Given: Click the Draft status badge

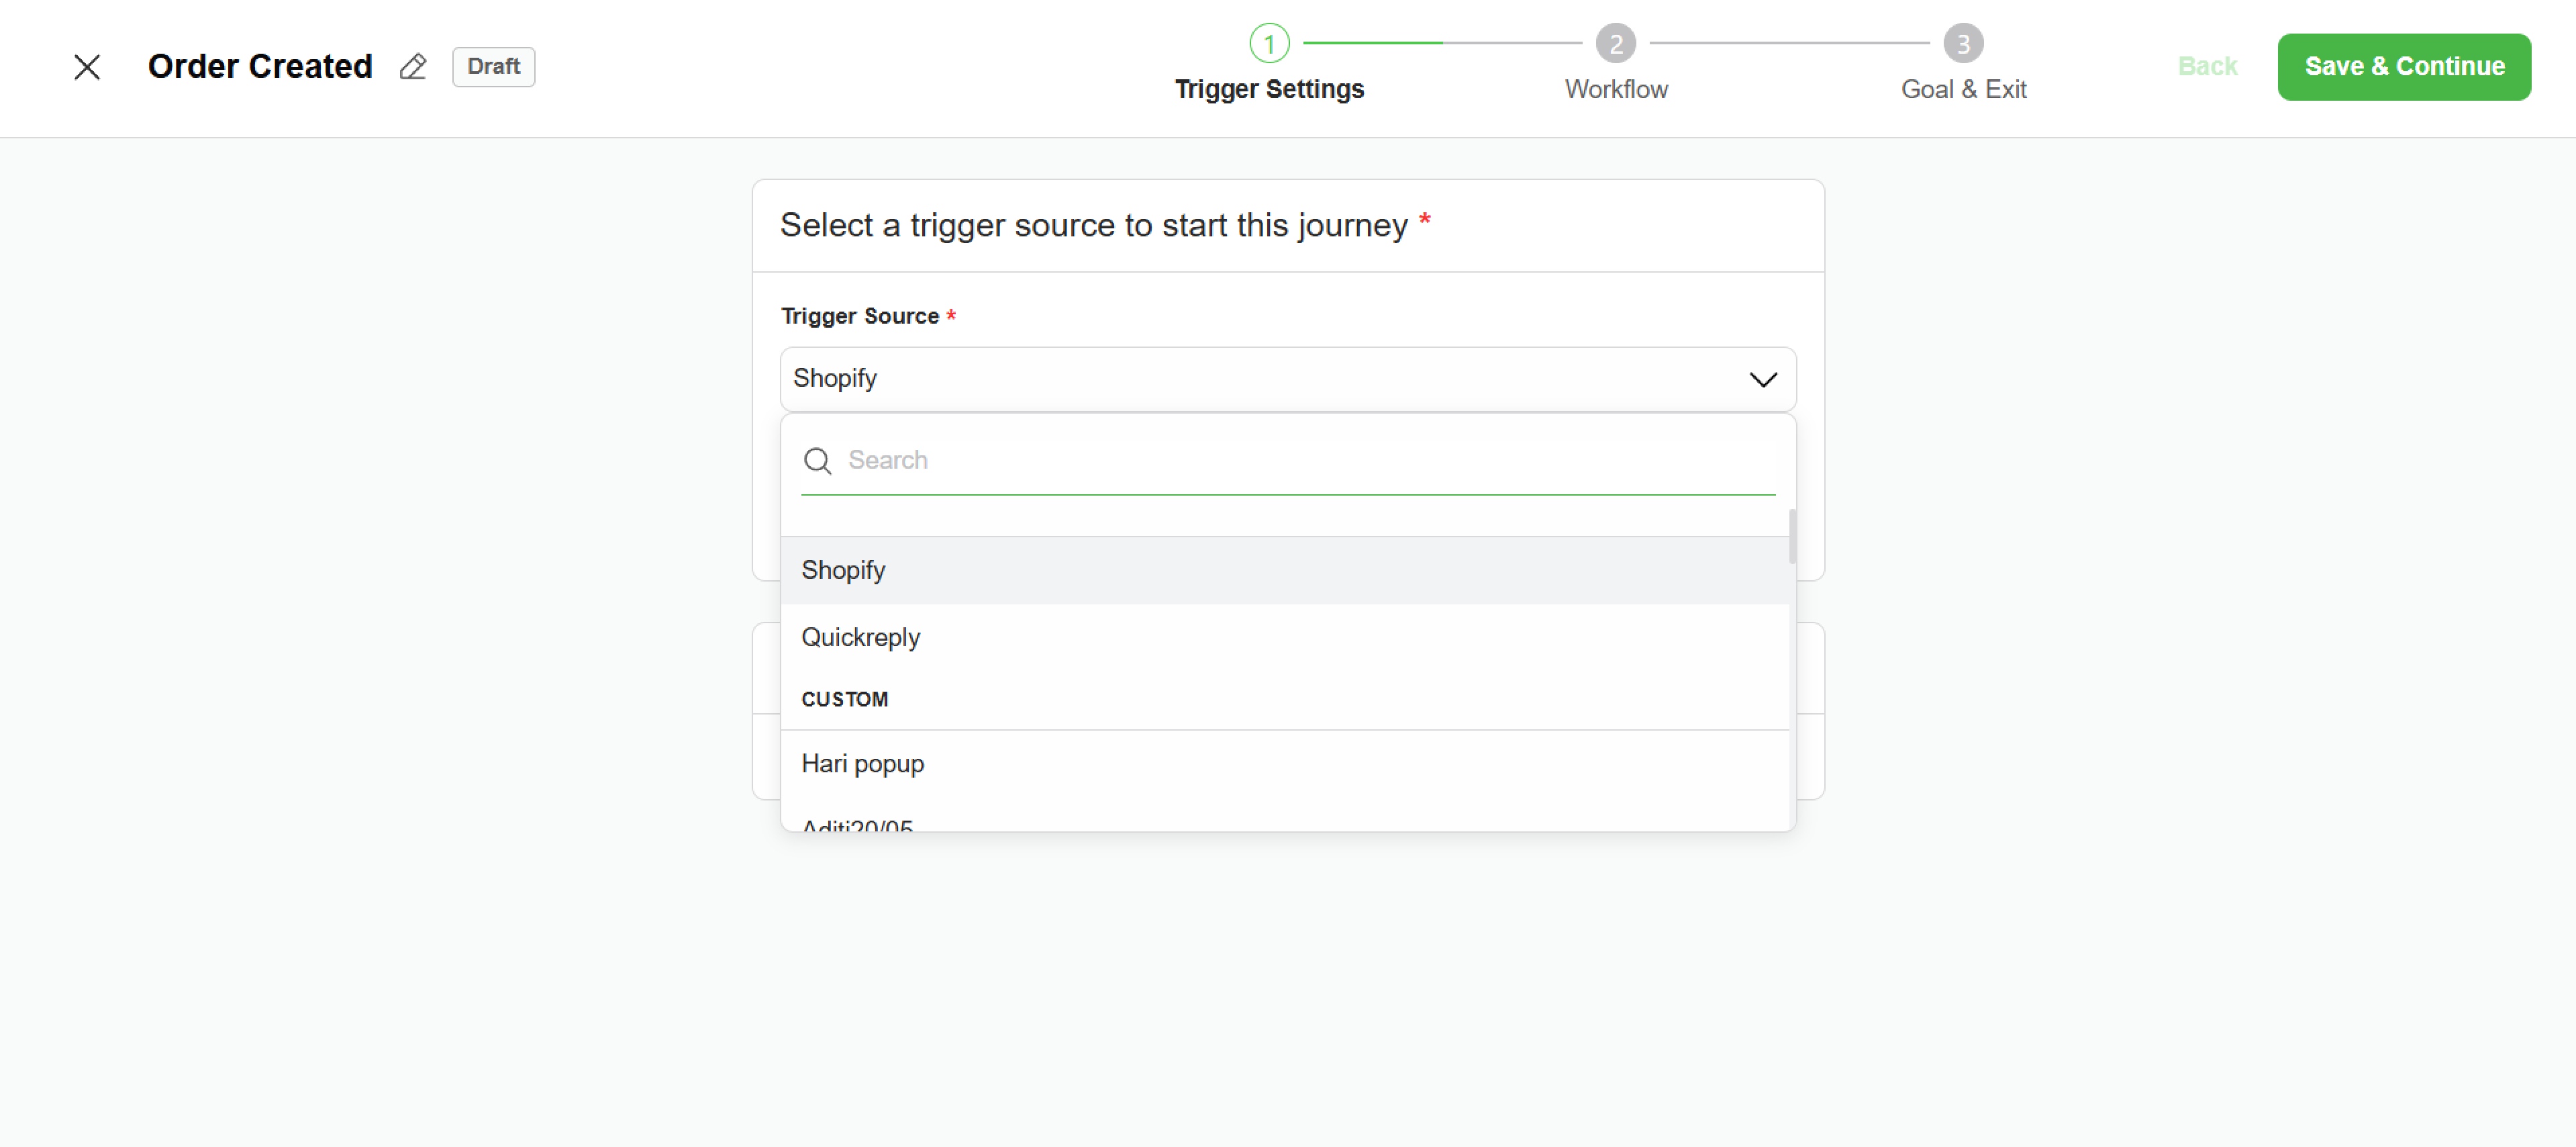Looking at the screenshot, I should pyautogui.click(x=493, y=67).
